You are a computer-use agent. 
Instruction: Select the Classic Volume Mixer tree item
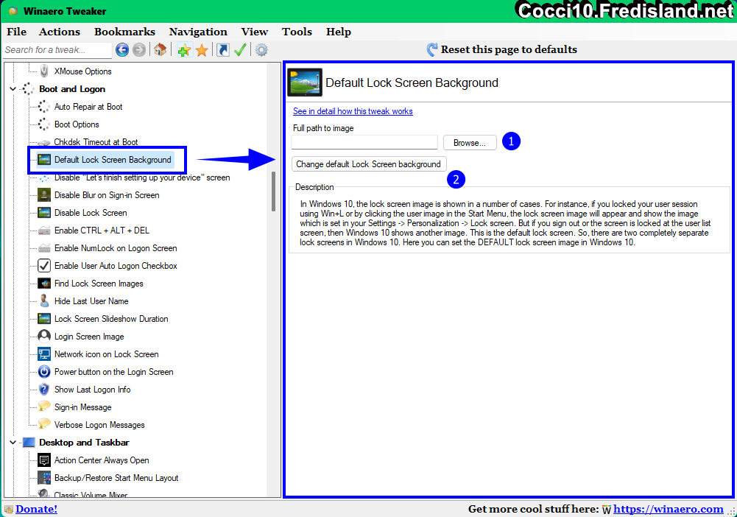(x=91, y=494)
